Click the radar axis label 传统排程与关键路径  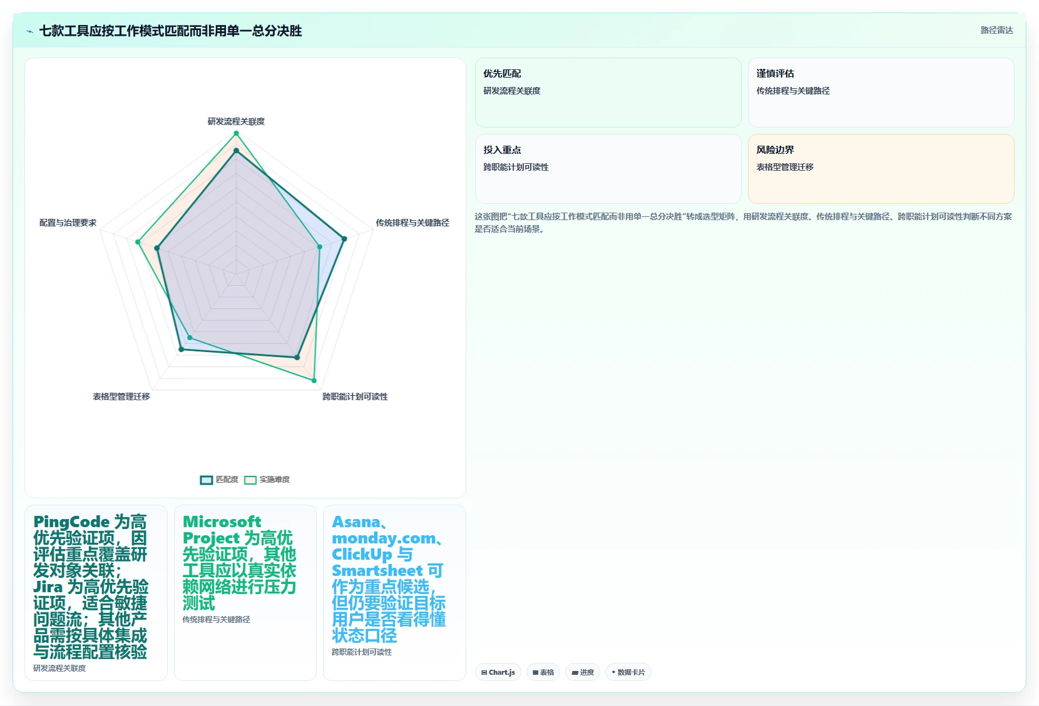coord(412,223)
